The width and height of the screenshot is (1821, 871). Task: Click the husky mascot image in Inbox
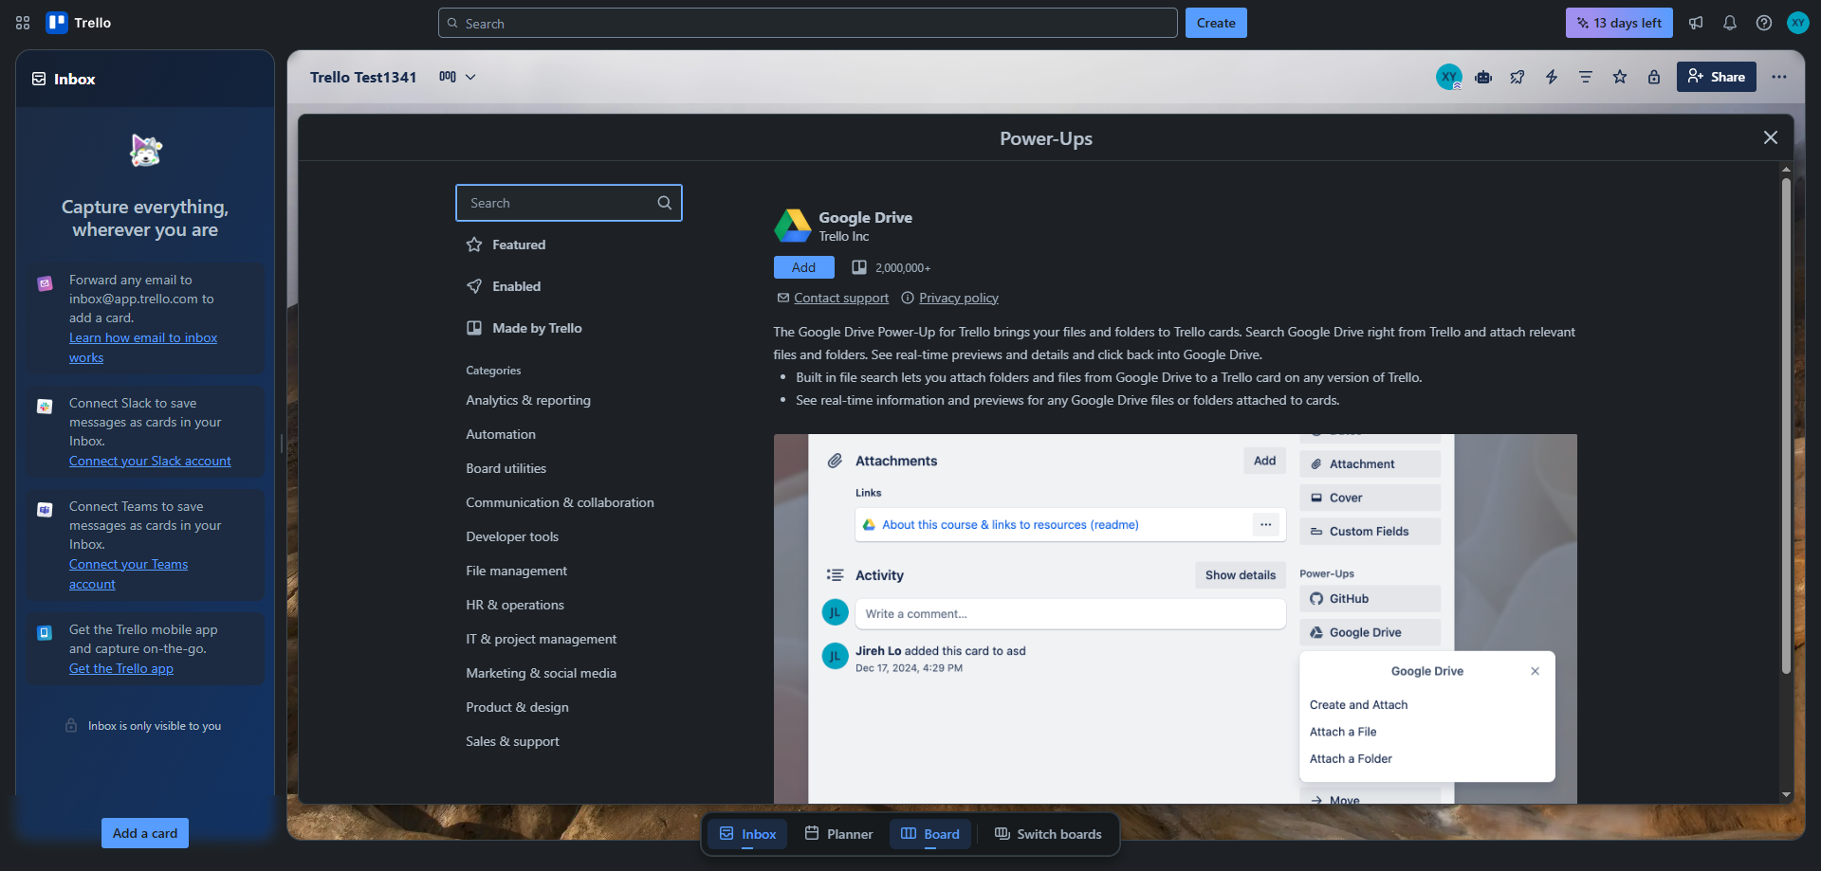(145, 151)
